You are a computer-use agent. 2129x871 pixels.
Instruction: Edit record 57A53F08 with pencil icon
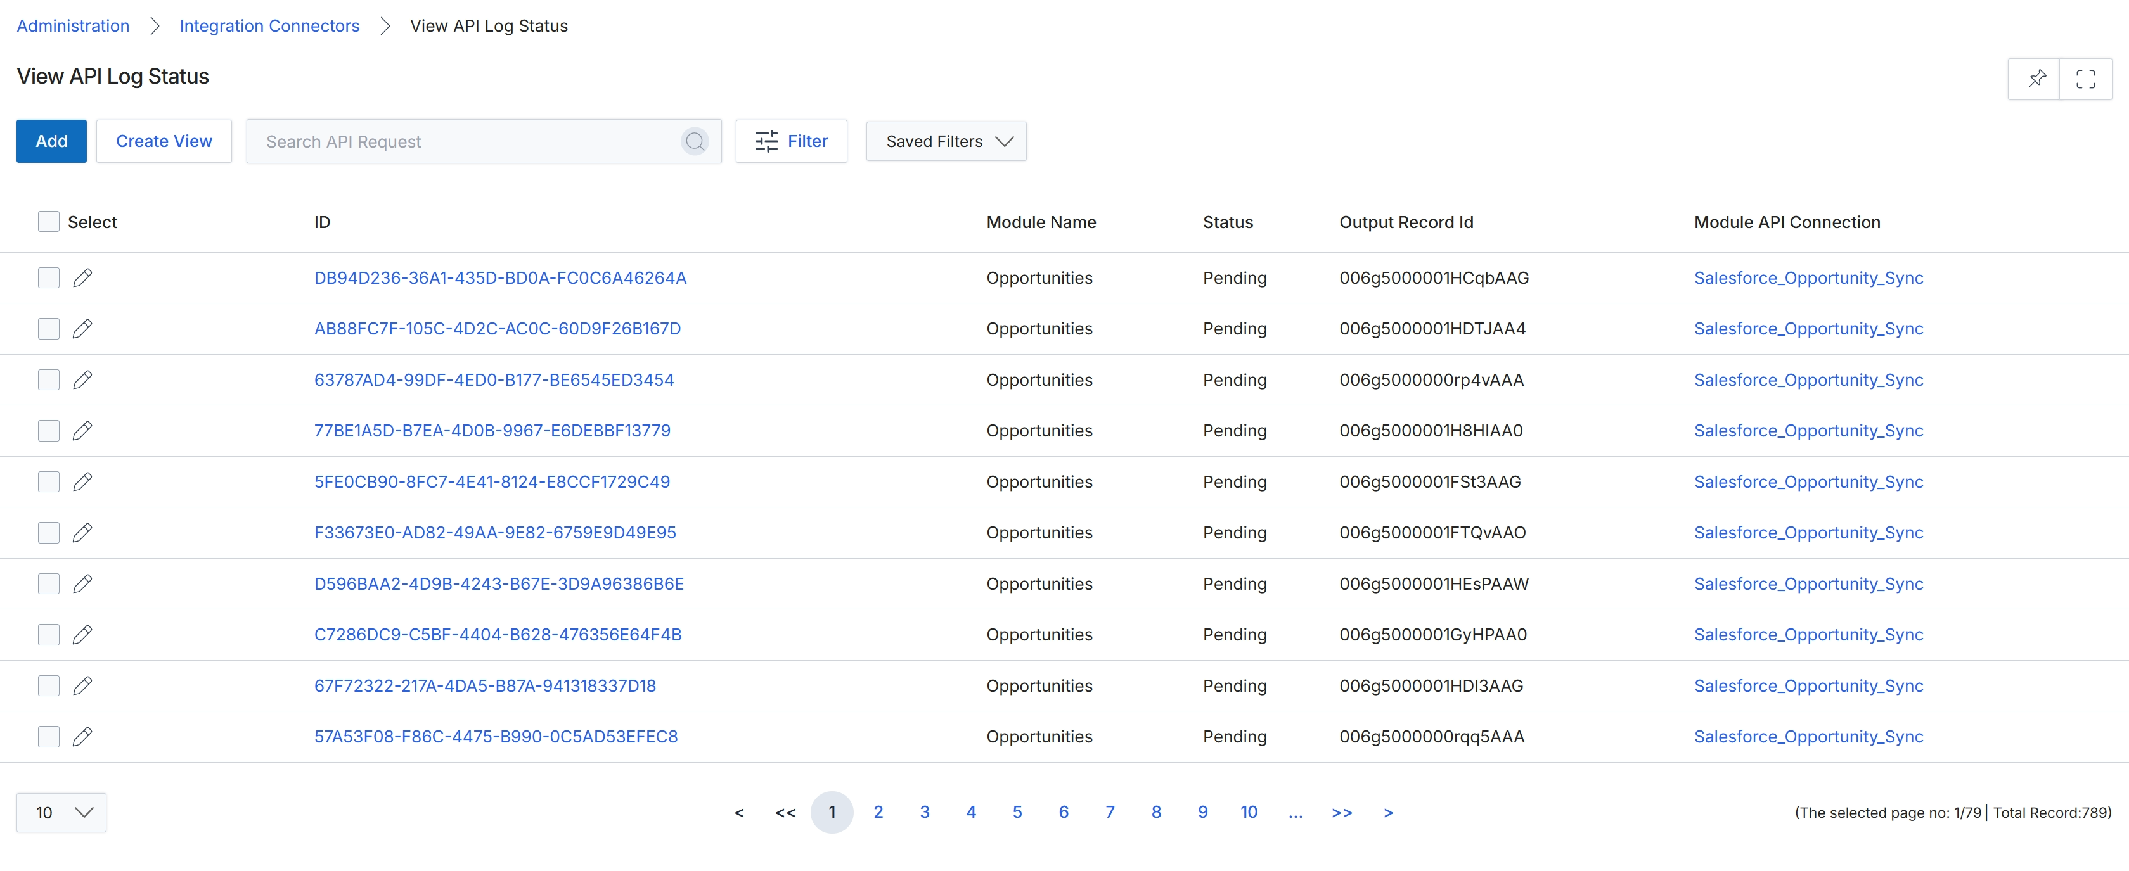point(82,737)
